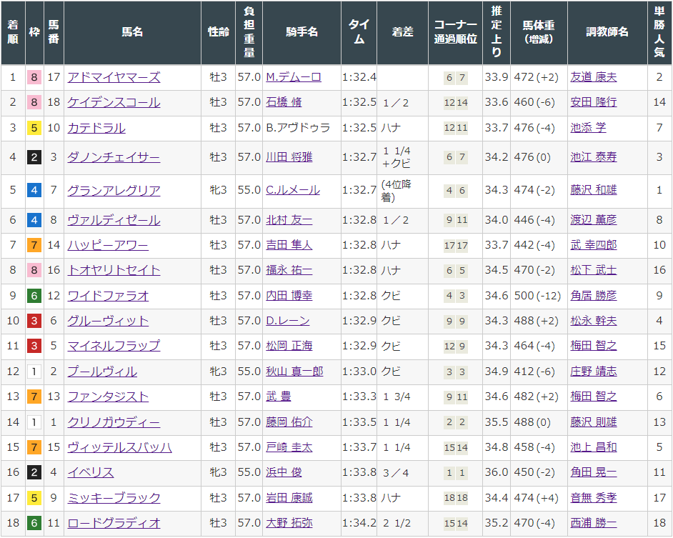Open trainer 藤沢 則雄 profile
This screenshot has width=673, height=538.
pos(594,422)
